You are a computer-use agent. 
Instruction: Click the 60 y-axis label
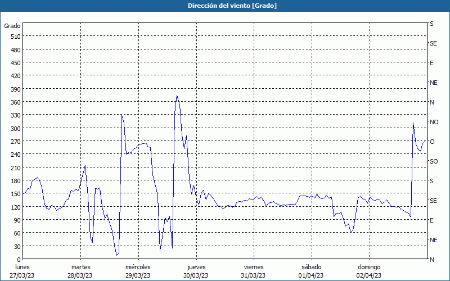coord(17,233)
